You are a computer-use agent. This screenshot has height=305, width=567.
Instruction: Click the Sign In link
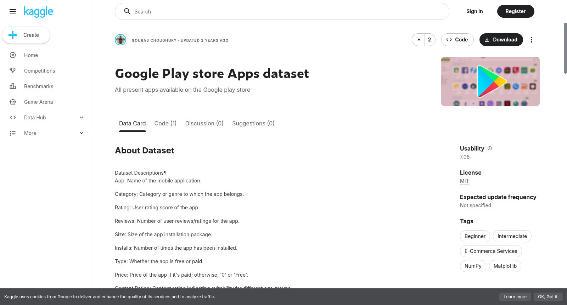(475, 11)
